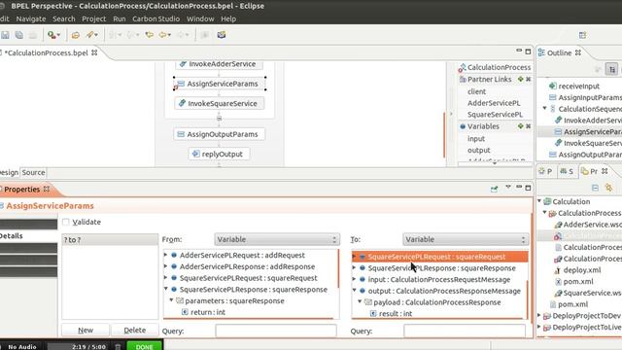Collapse CalculationSequence in Outline
The image size is (622, 350).
pos(545,108)
